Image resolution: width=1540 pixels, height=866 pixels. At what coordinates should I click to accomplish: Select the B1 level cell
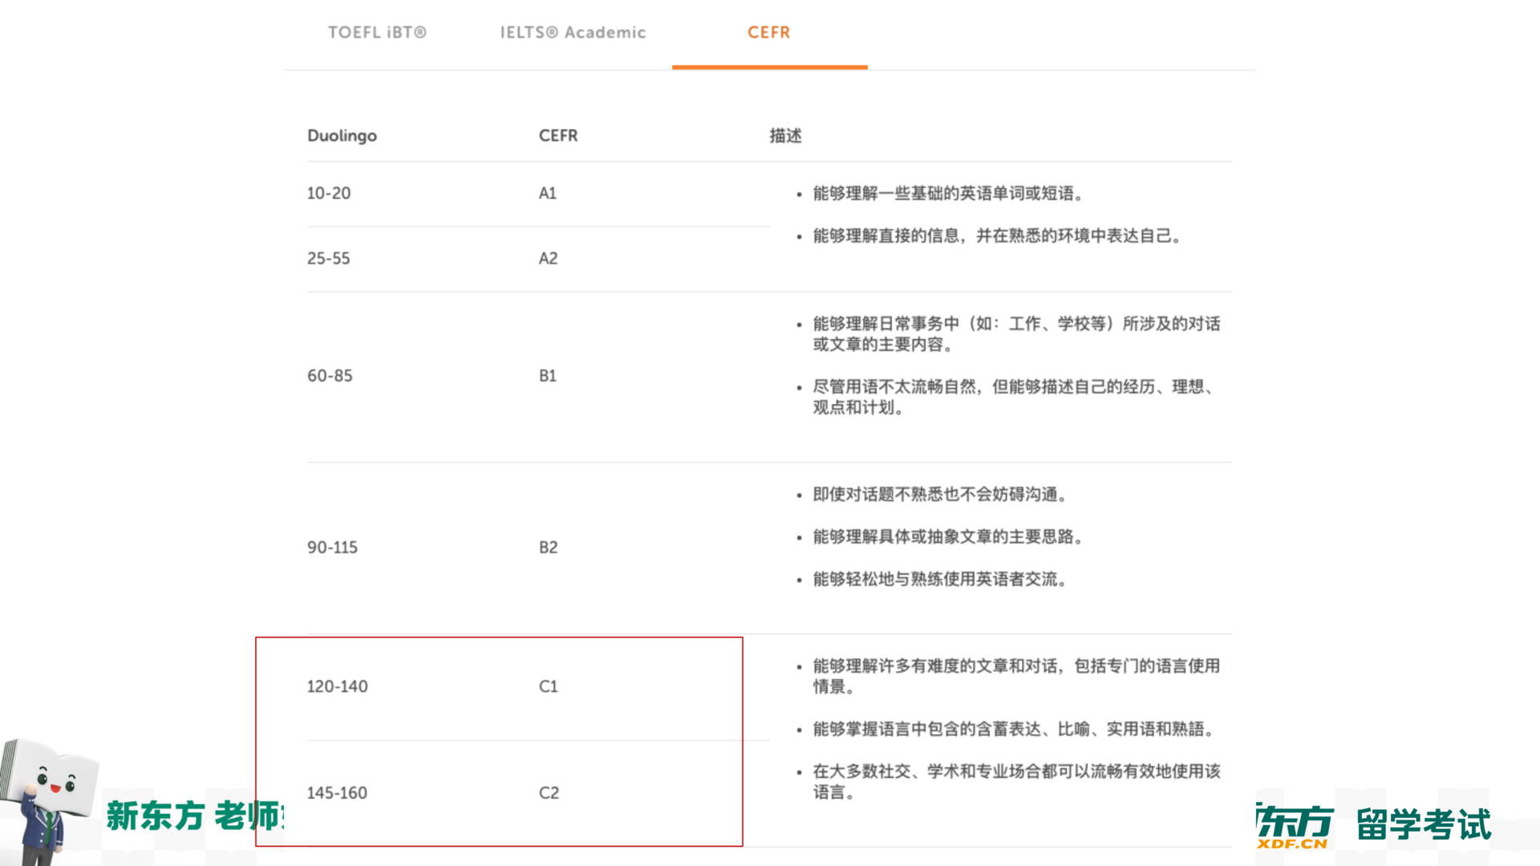coord(548,375)
